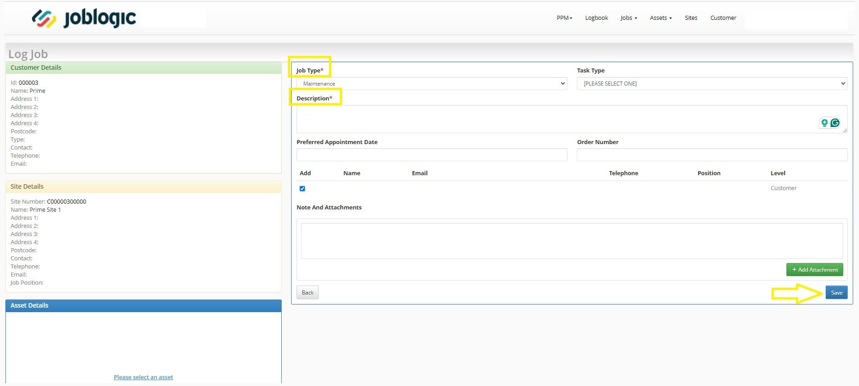
Task: Click into the Description text area
Action: tap(572, 119)
